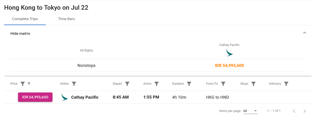Open the From/To airport filter icon
This screenshot has width=316, height=122.
[223, 84]
